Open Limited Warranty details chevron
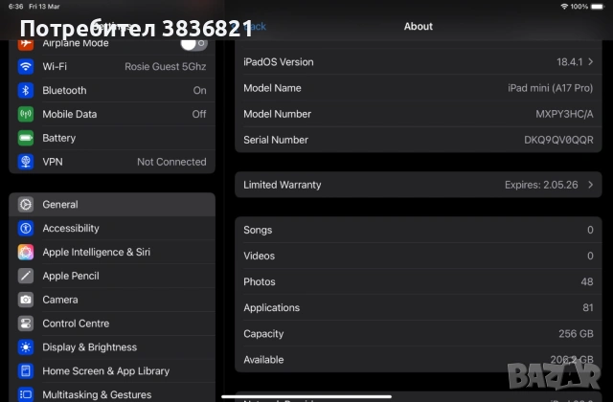 click(x=590, y=185)
